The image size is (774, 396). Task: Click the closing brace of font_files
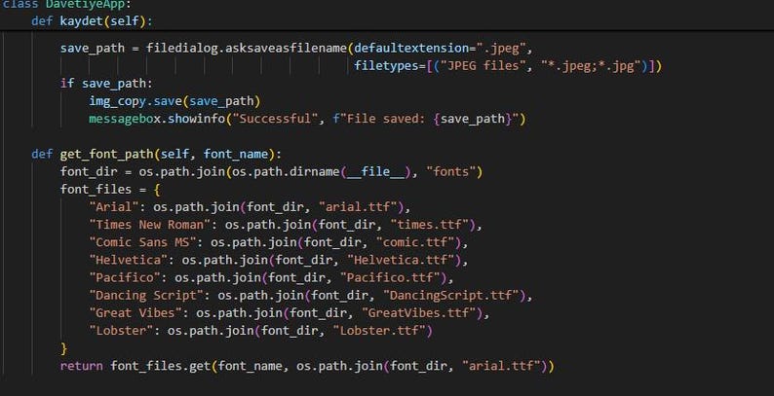pos(63,348)
